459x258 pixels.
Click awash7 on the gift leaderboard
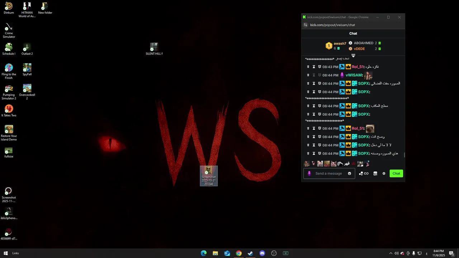tap(340, 43)
